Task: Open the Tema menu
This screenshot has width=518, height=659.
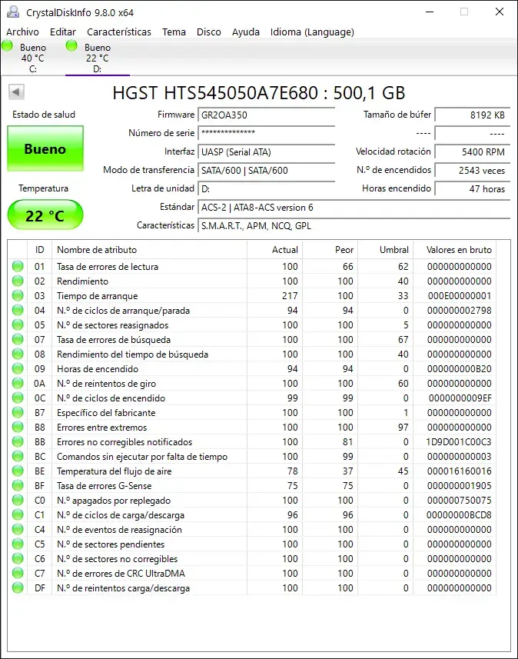Action: click(174, 32)
